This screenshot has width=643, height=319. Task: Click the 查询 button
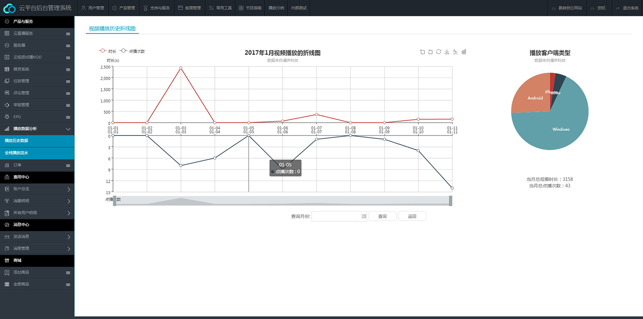tap(382, 217)
